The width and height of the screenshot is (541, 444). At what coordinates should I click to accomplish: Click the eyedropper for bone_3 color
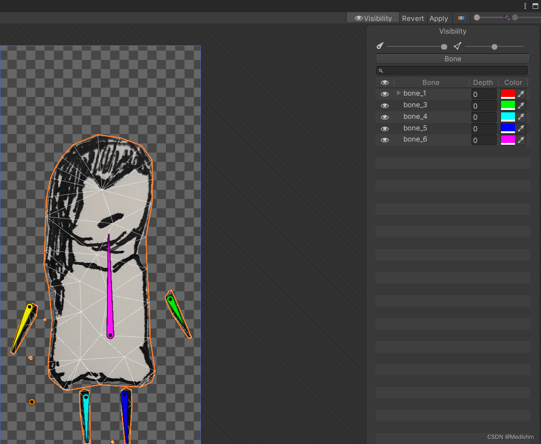521,105
